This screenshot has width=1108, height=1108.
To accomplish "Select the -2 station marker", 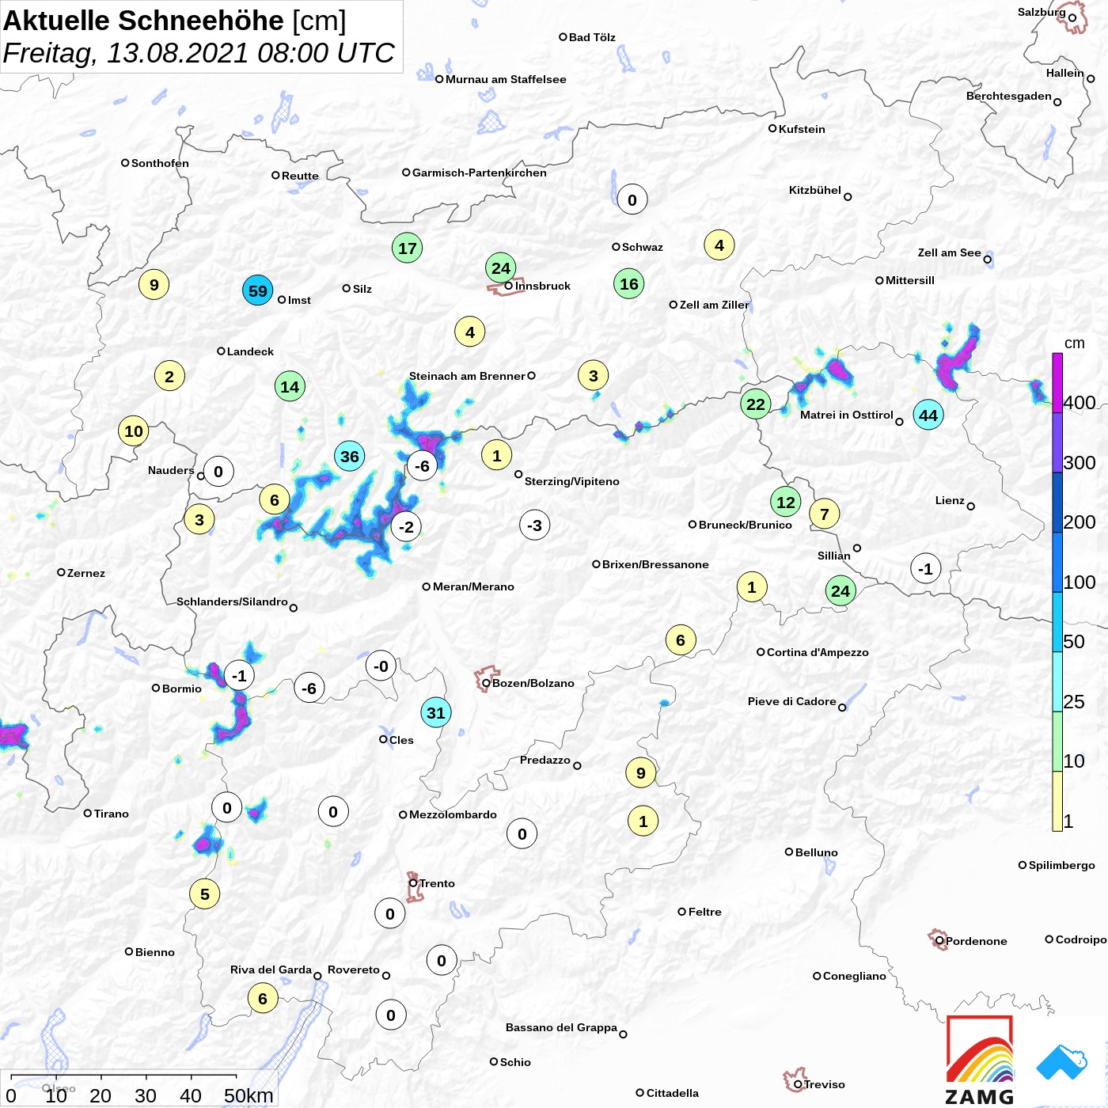I will point(406,526).
